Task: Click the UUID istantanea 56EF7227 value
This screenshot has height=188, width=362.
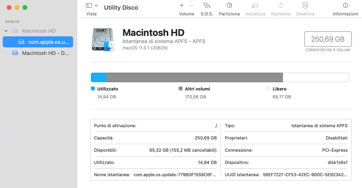Action: click(x=305, y=175)
